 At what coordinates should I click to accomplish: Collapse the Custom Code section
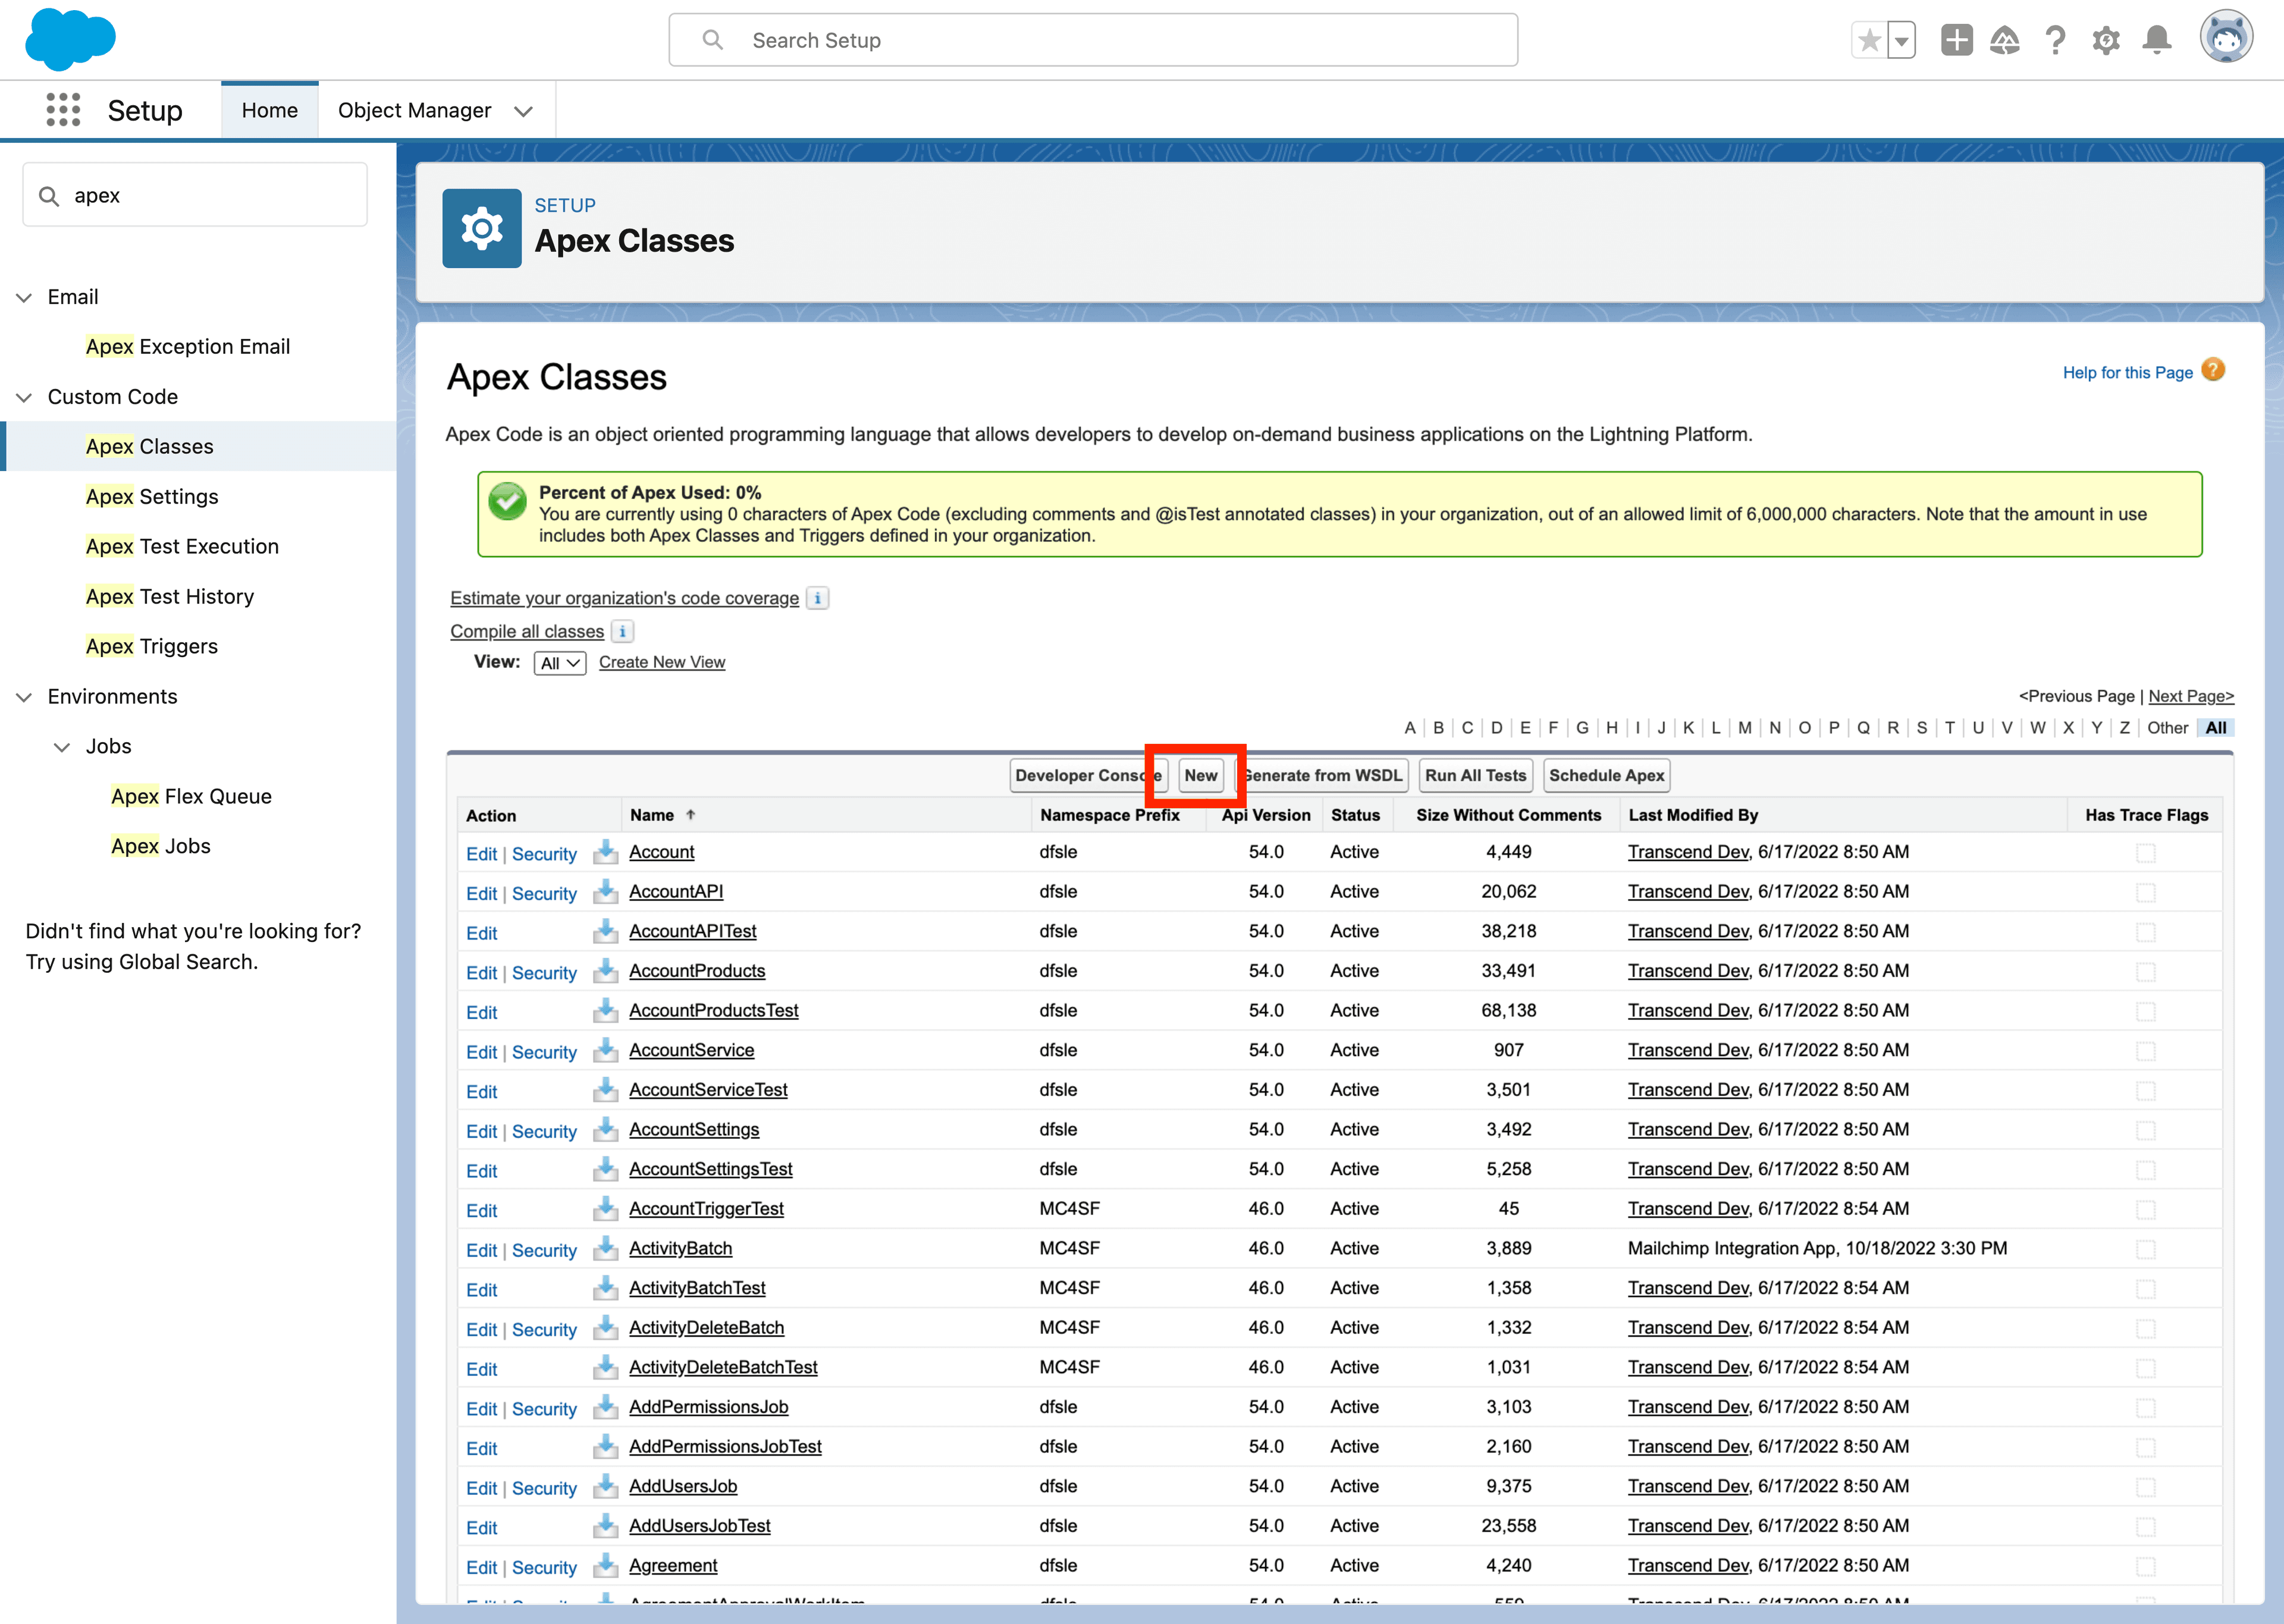(x=24, y=397)
